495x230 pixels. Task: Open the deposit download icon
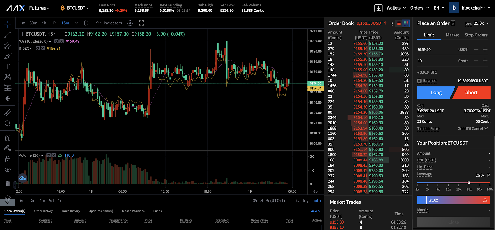click(x=378, y=8)
